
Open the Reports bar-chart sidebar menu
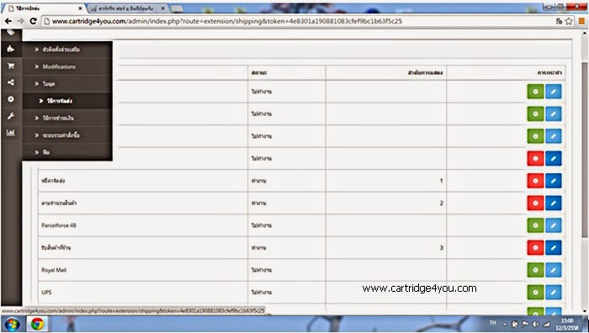tap(10, 133)
